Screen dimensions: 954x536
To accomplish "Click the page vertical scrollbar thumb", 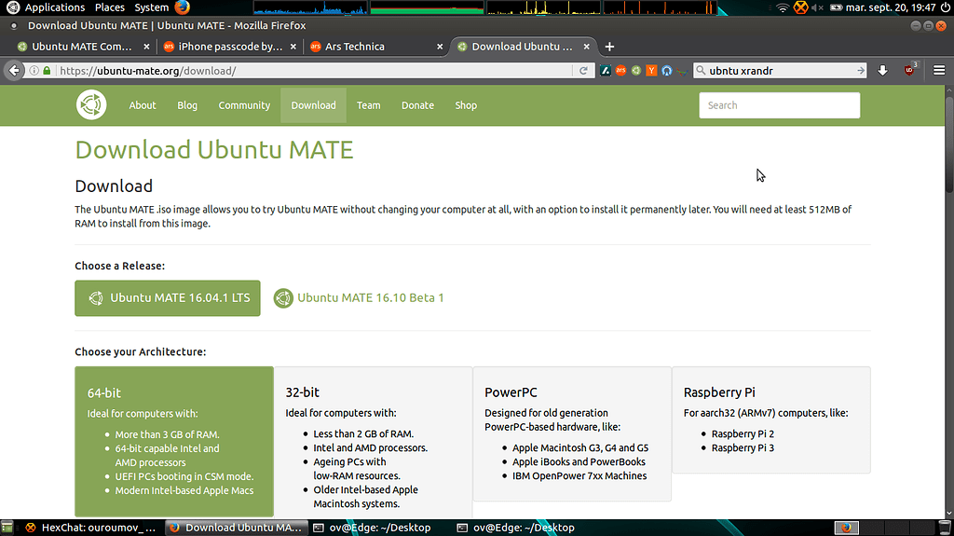I will (949, 144).
